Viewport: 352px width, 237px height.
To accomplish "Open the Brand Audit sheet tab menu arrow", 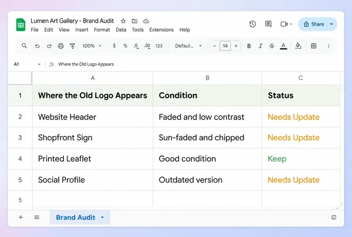I will (102, 217).
